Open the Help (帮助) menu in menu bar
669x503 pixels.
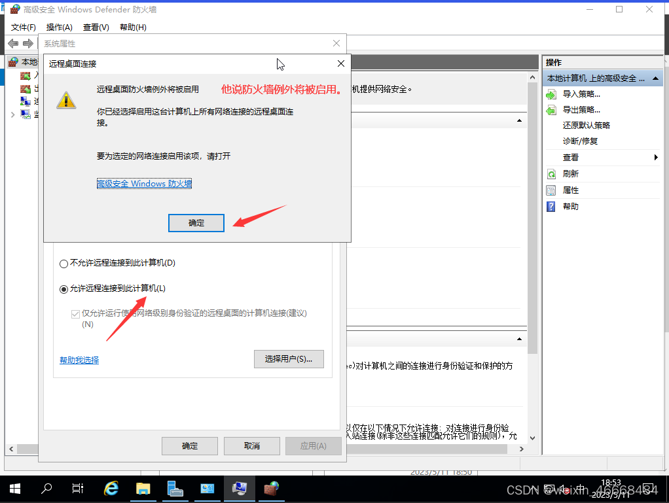[x=133, y=27]
